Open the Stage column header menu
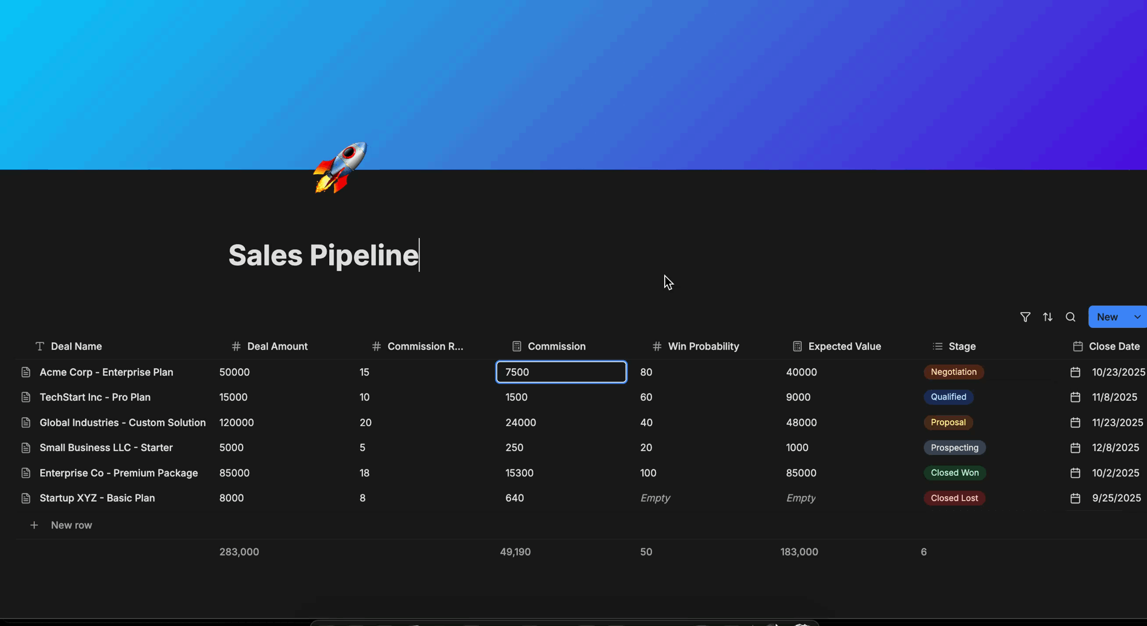This screenshot has height=626, width=1147. tap(961, 346)
